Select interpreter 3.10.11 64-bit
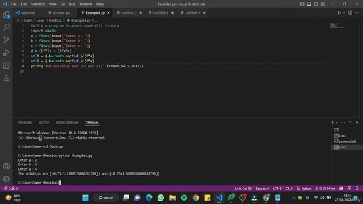 (x=325, y=189)
